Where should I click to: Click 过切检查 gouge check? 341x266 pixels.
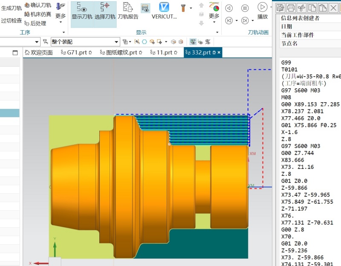(x=12, y=20)
